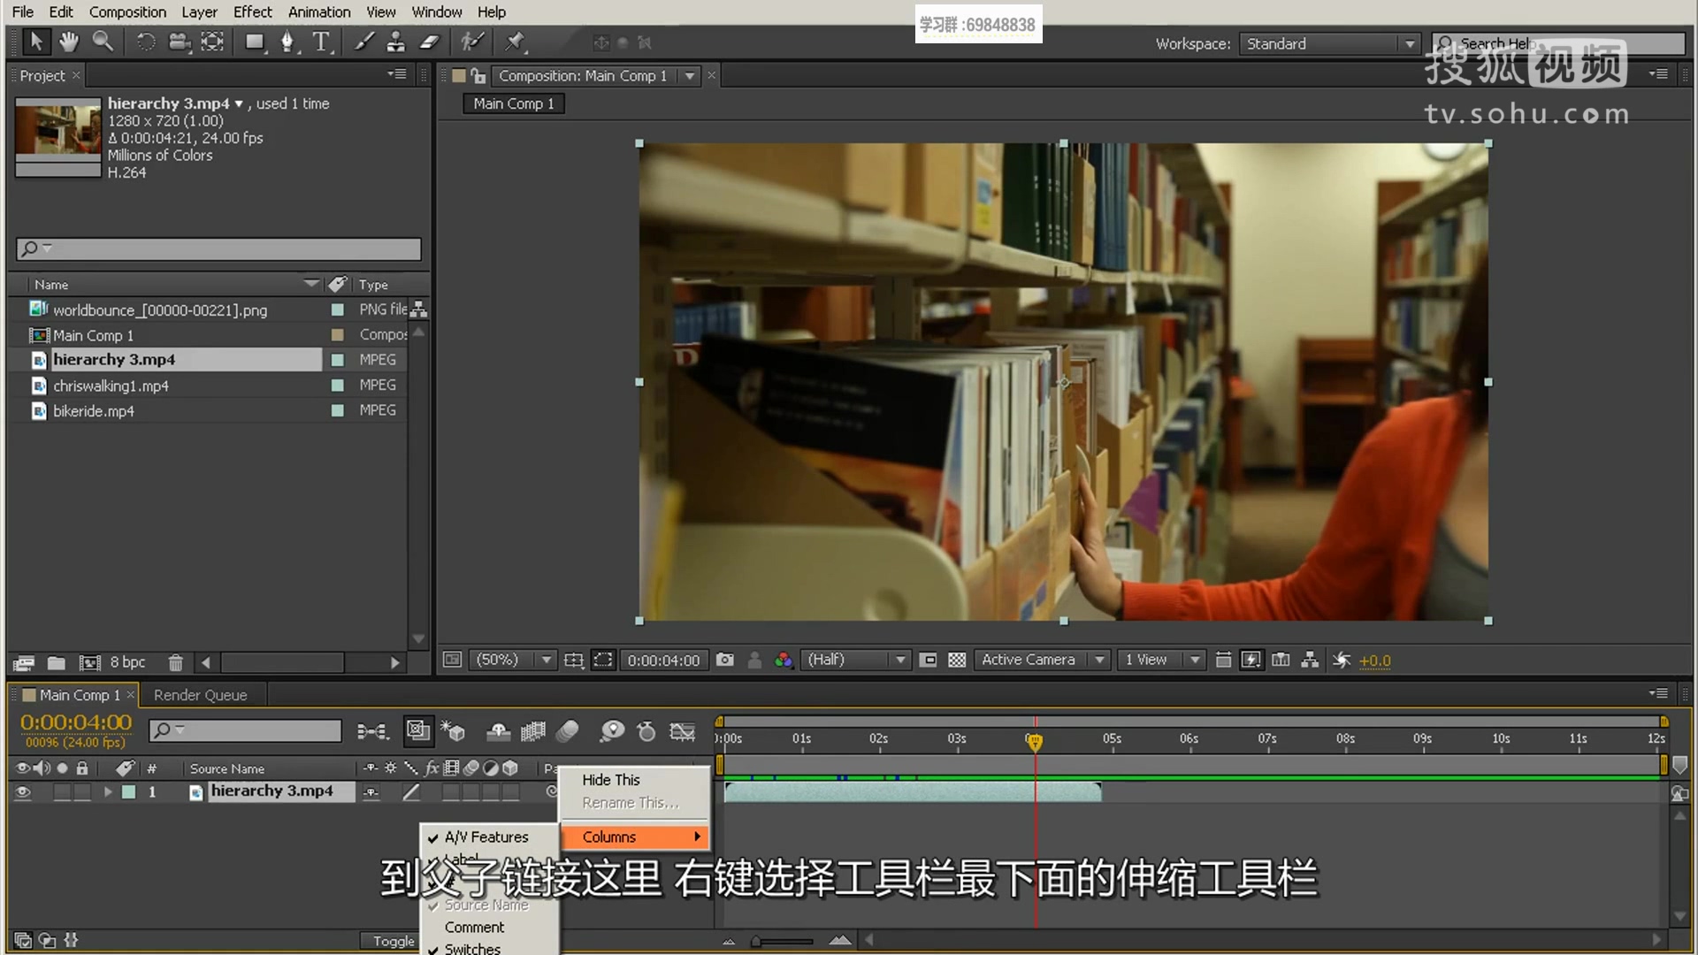Switch to the Render Queue tab
The width and height of the screenshot is (1698, 955).
[200, 695]
